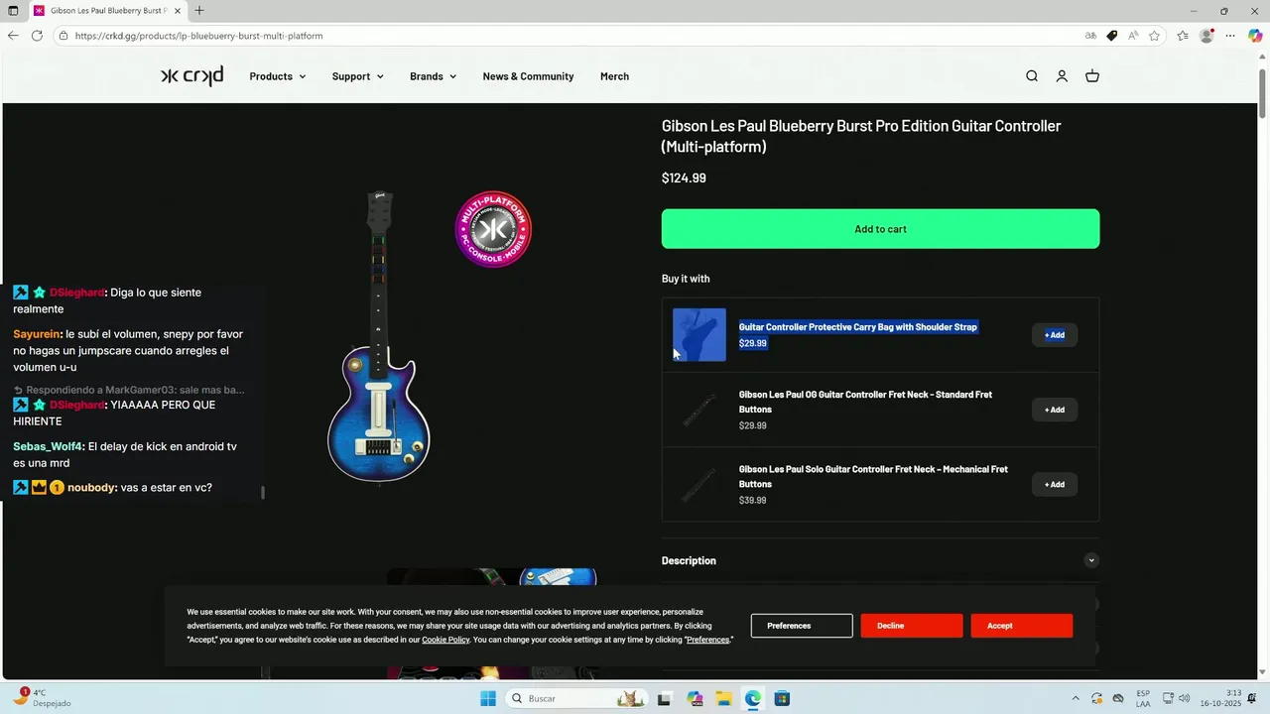Screen dimensions: 1270x714
Task: Add Protective Carry Bag to order
Action: [1054, 335]
